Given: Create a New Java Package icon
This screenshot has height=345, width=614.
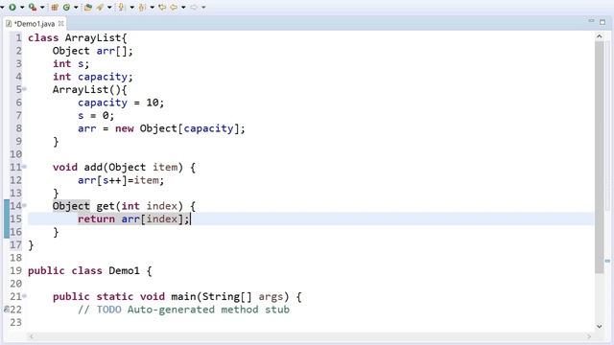Looking at the screenshot, I should coord(55,7).
